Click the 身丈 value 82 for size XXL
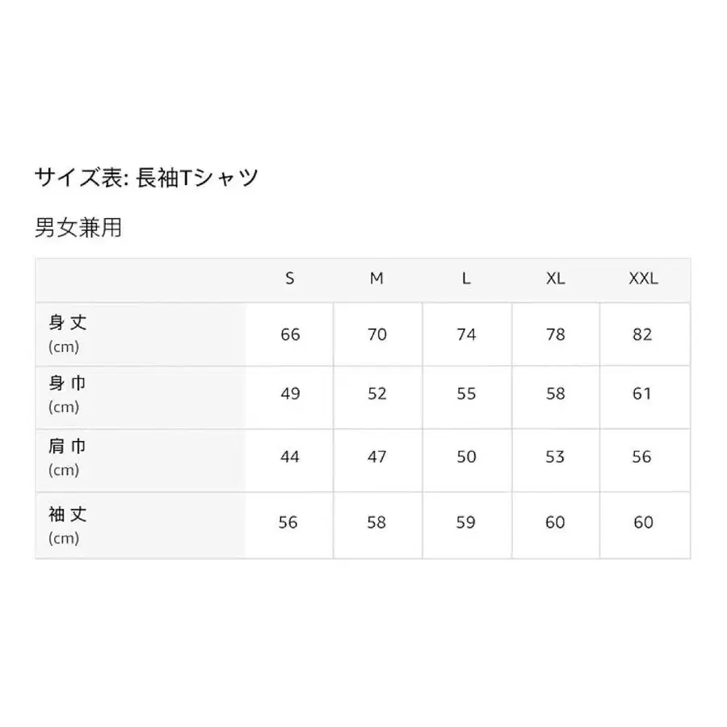The height and width of the screenshot is (727, 727). point(643,334)
